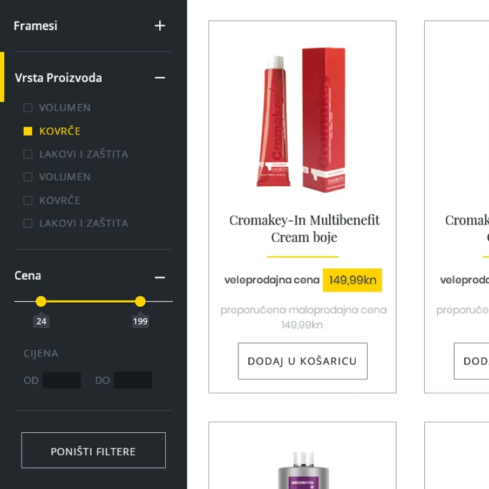489x489 pixels.
Task: Expand the Framesi filter section
Action: click(160, 26)
